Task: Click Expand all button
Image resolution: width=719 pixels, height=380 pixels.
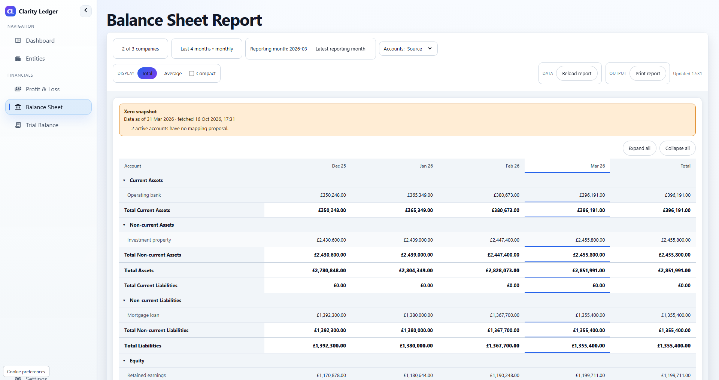Action: (x=640, y=148)
